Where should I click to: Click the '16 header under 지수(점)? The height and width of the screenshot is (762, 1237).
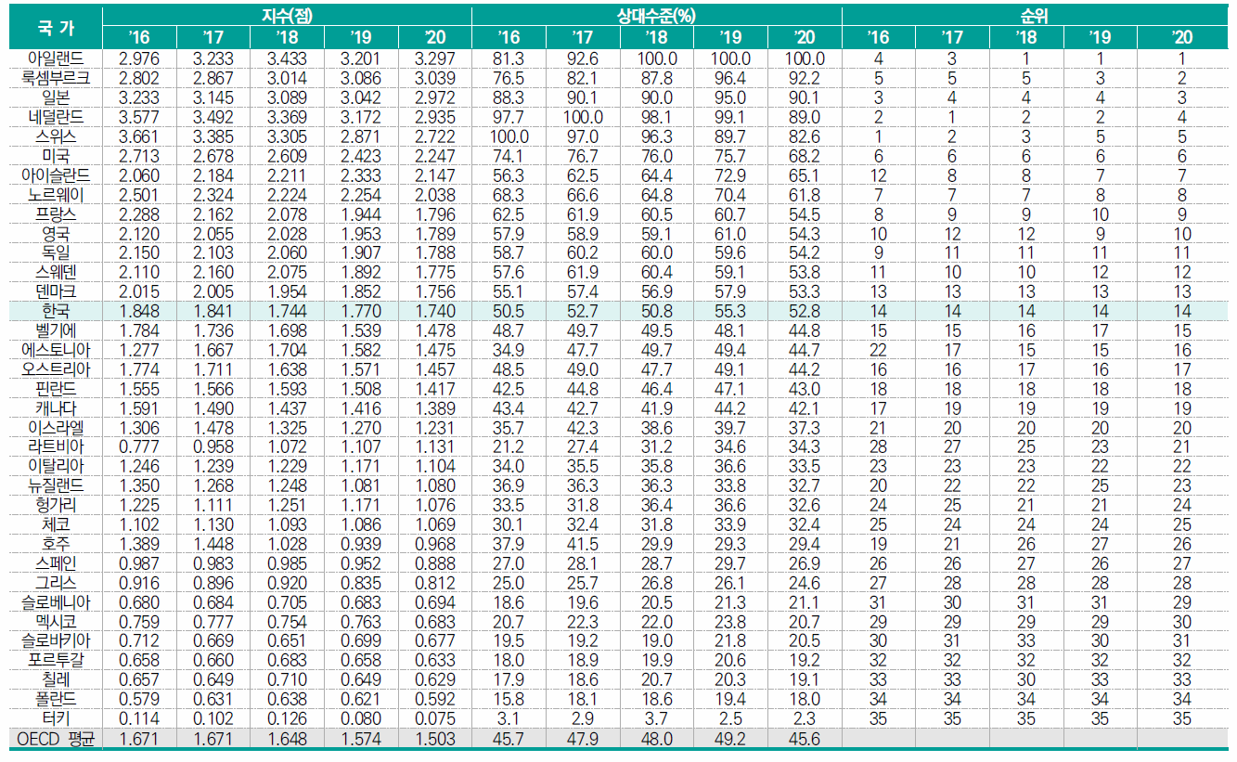pyautogui.click(x=139, y=37)
